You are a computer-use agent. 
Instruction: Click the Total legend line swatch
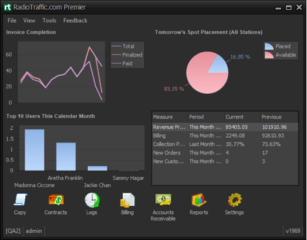pyautogui.click(x=117, y=46)
